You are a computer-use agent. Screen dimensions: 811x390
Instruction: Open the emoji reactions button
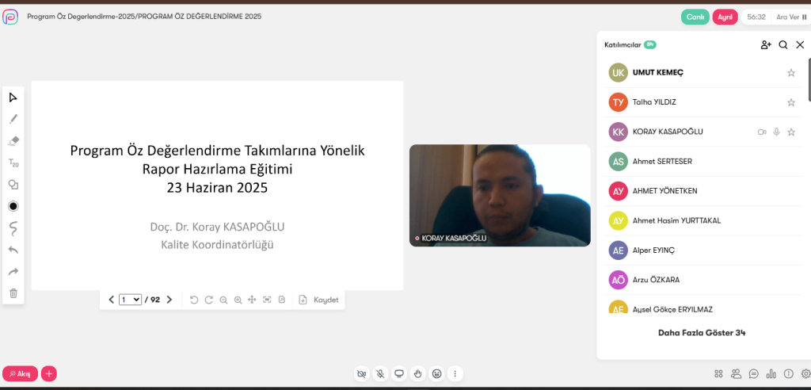click(436, 373)
